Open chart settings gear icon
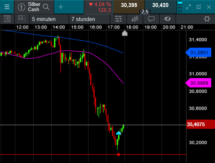 [207, 19]
